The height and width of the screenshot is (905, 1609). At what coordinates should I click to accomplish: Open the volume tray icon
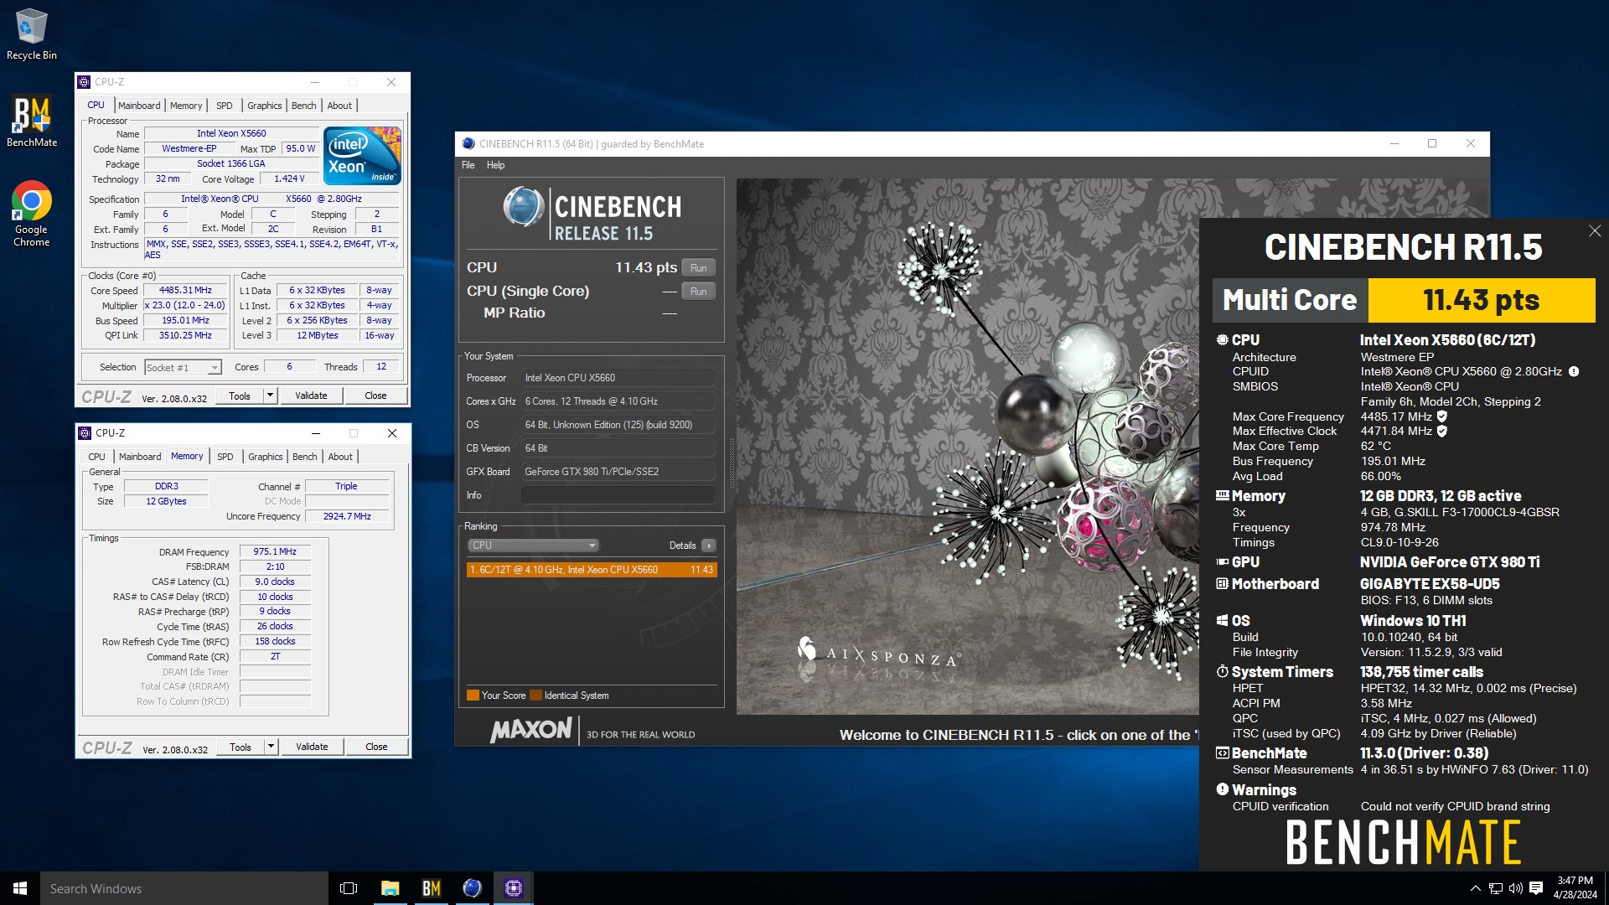coord(1515,888)
